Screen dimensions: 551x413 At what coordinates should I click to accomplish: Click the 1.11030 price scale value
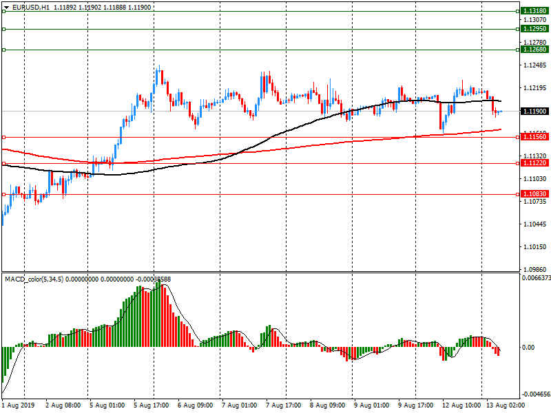click(x=535, y=179)
